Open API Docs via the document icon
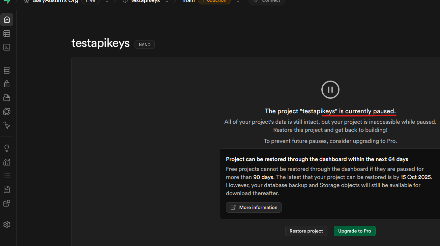Viewport: 440px width, 246px height. [7, 189]
